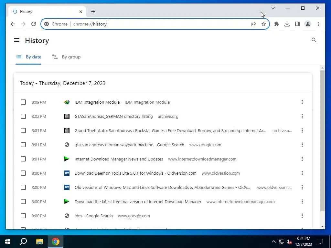Open the notification center icon
Image resolution: width=331 pixels, height=248 pixels.
point(320,242)
